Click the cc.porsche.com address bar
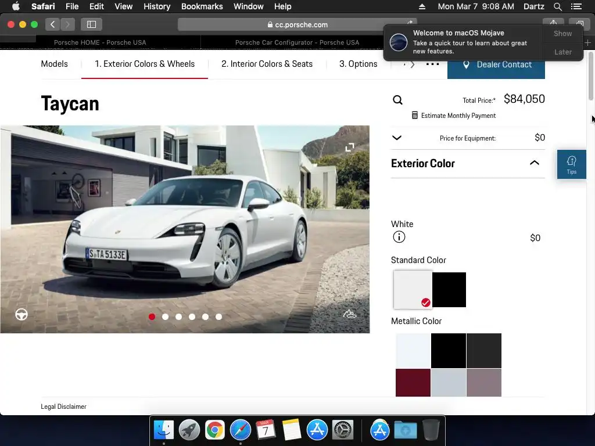Screen dimensions: 595x446 tap(297, 24)
